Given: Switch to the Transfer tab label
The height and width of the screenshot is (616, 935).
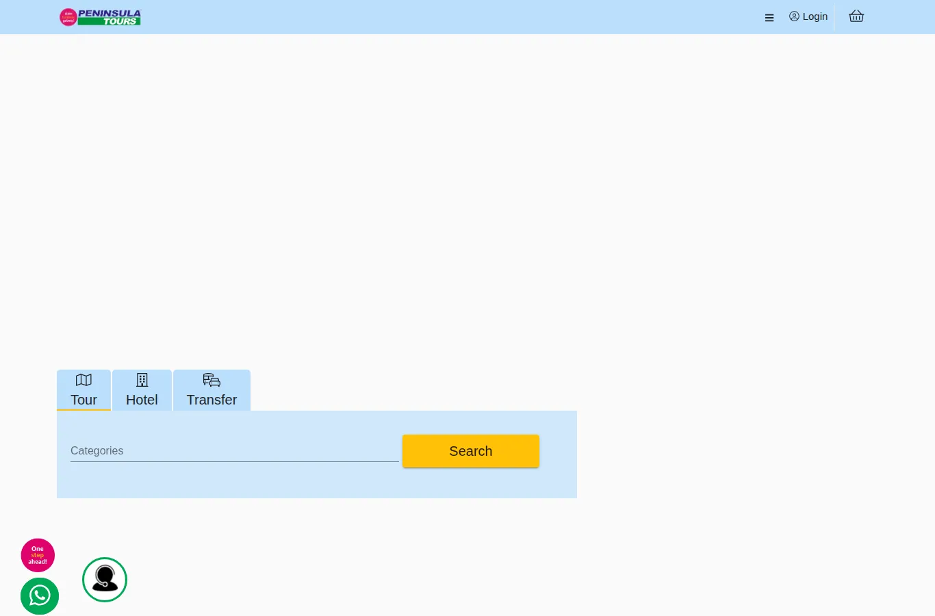Looking at the screenshot, I should pos(212,400).
